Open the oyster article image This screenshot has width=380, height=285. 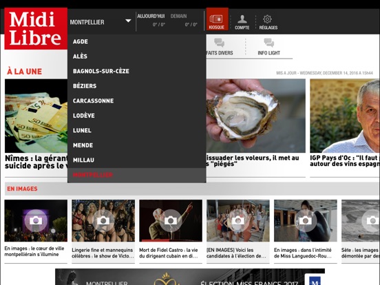[256, 116]
